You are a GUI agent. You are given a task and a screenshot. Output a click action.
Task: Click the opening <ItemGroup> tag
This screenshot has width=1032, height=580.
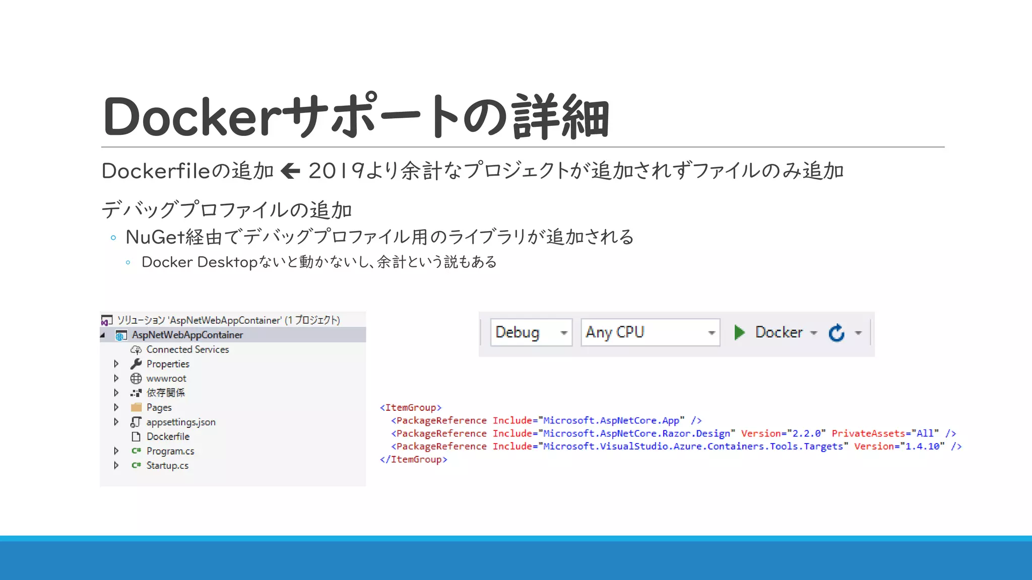tap(411, 407)
